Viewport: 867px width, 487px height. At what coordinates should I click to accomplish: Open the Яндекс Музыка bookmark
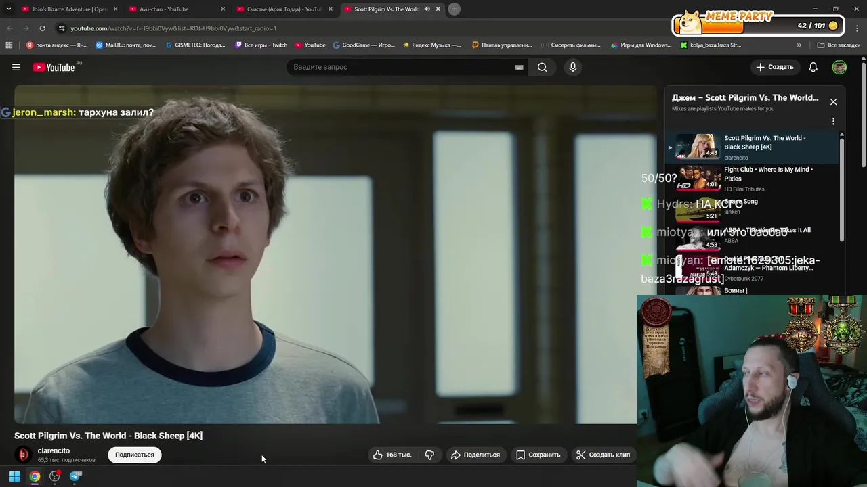click(431, 45)
